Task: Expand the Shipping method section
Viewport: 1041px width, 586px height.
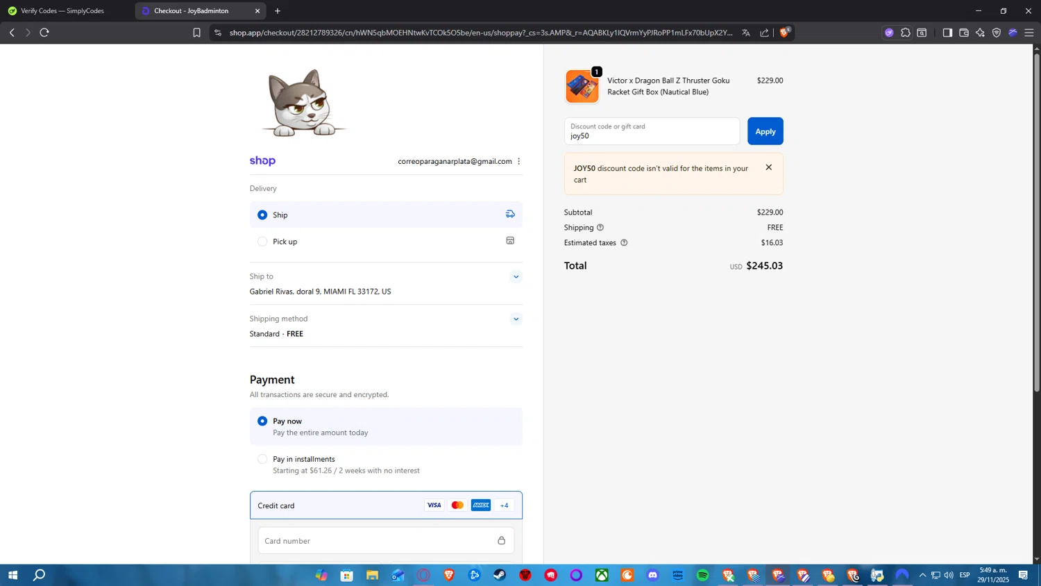Action: (516, 319)
